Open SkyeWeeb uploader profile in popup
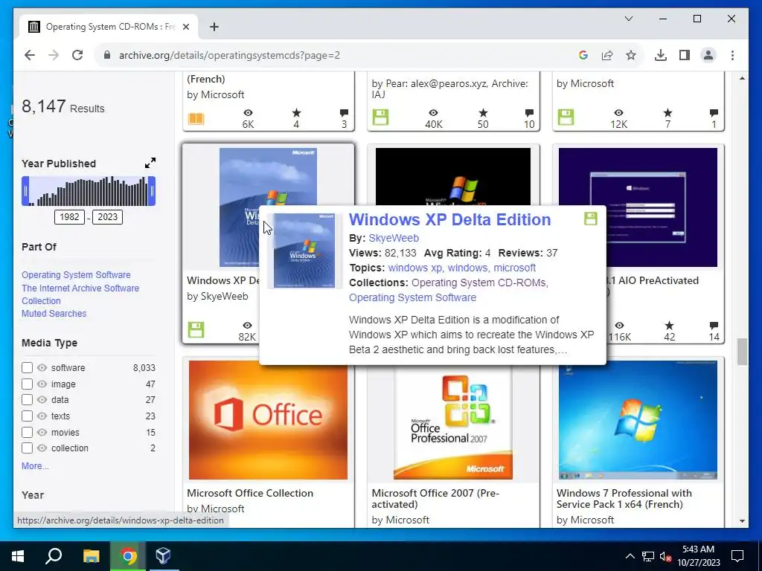 coord(394,238)
